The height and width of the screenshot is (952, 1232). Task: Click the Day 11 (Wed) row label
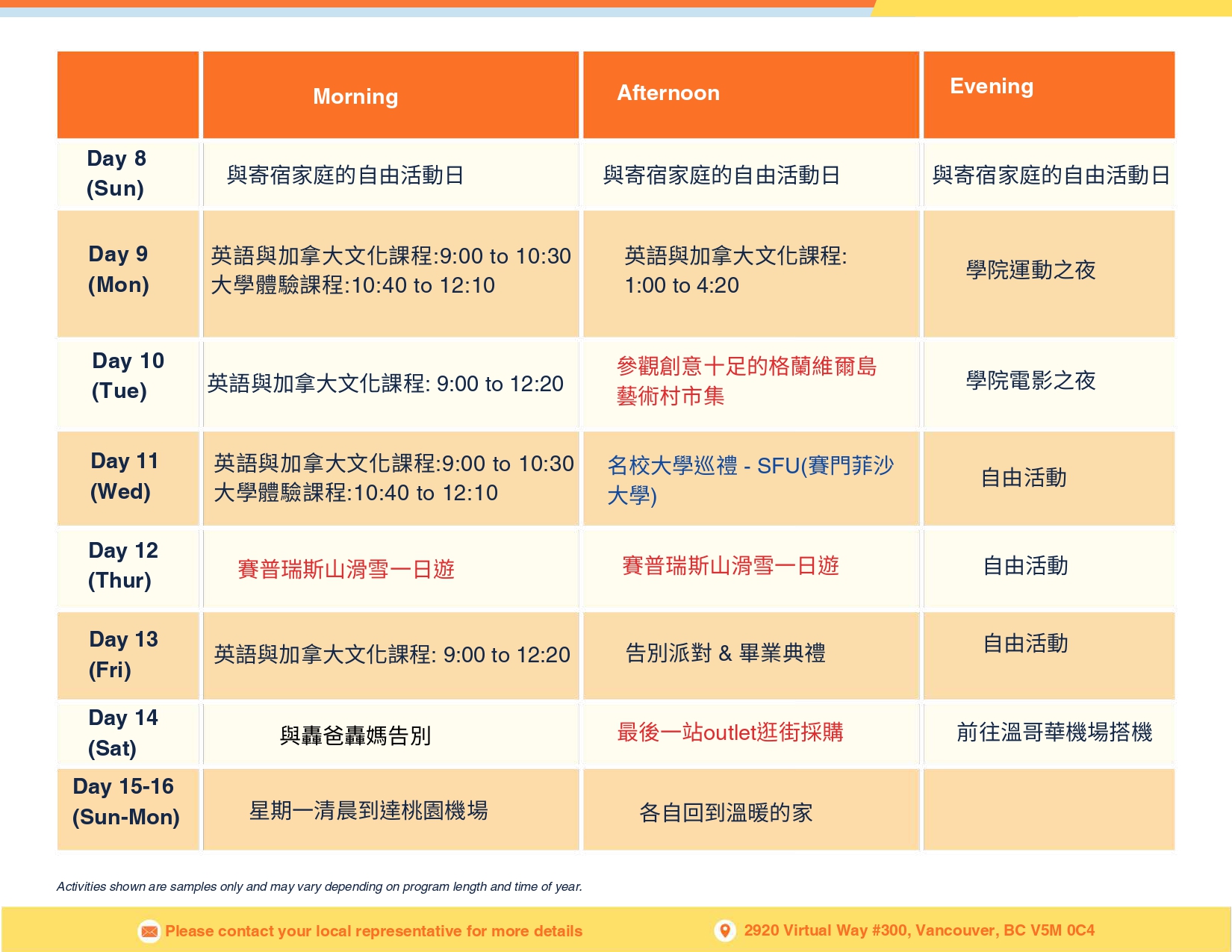[124, 476]
